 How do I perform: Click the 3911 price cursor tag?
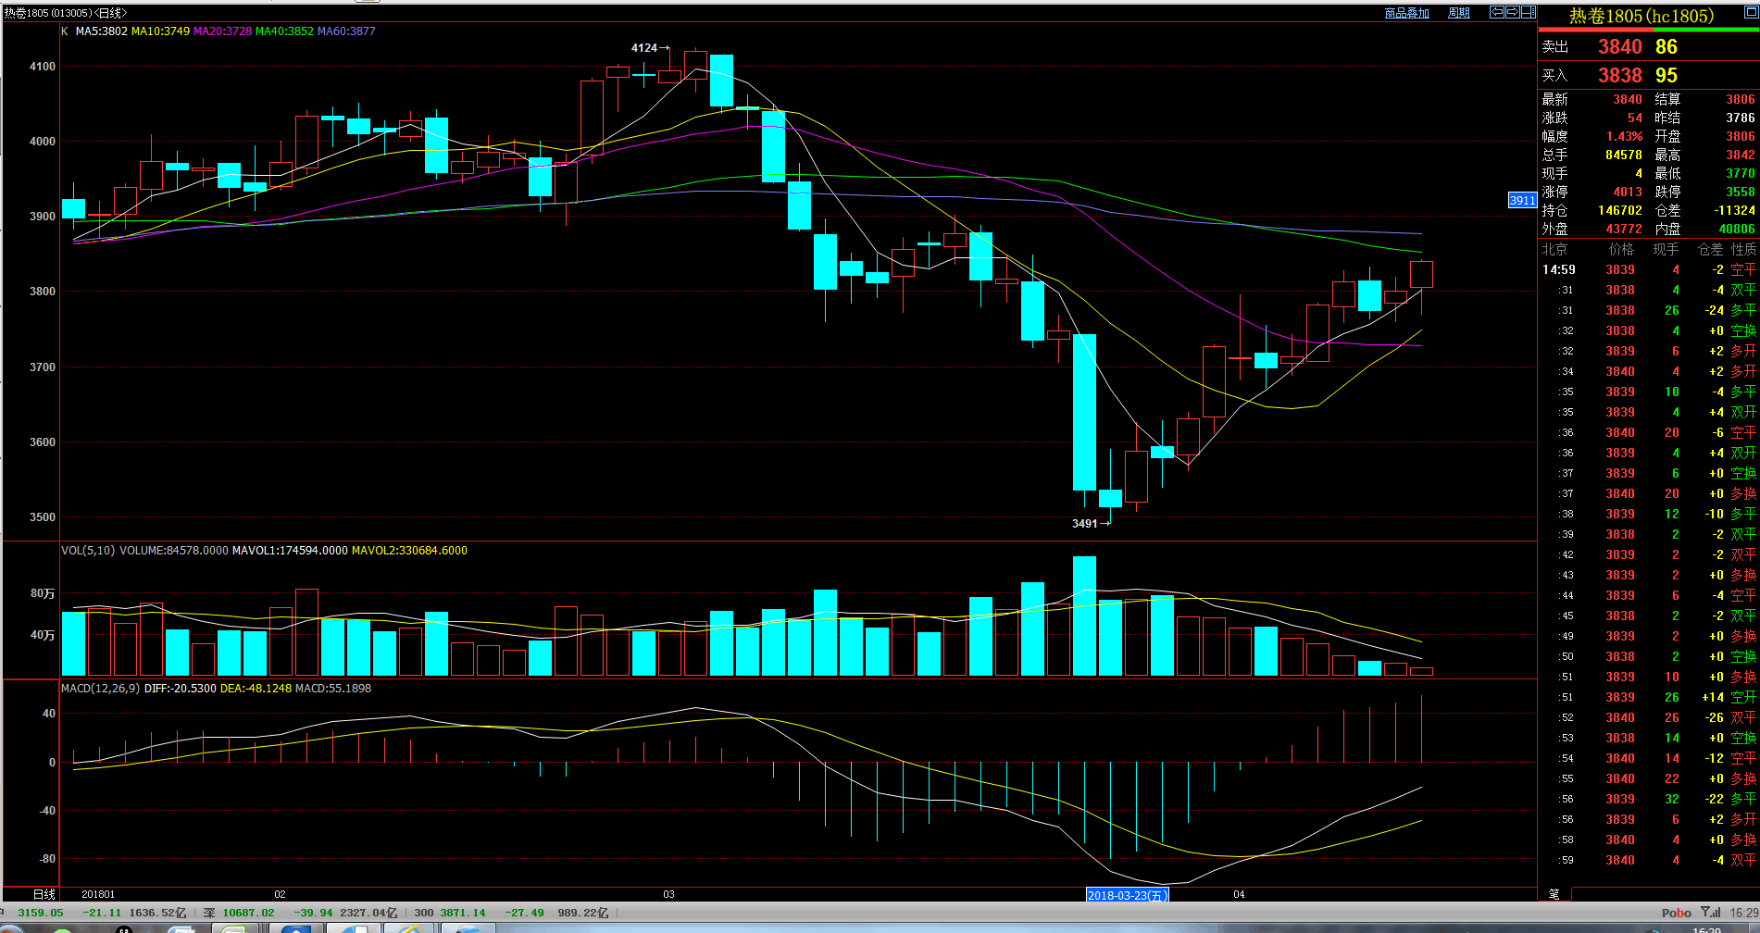coord(1522,200)
